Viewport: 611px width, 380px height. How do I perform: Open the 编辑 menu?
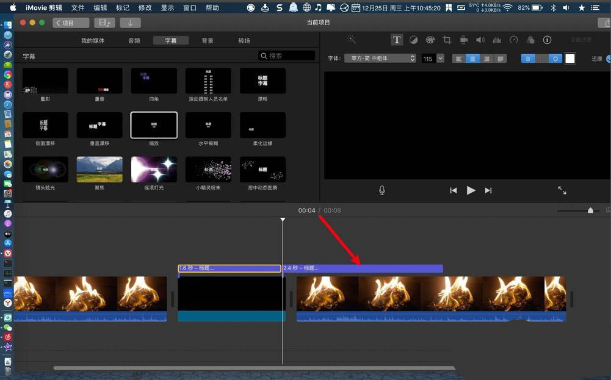(x=100, y=7)
